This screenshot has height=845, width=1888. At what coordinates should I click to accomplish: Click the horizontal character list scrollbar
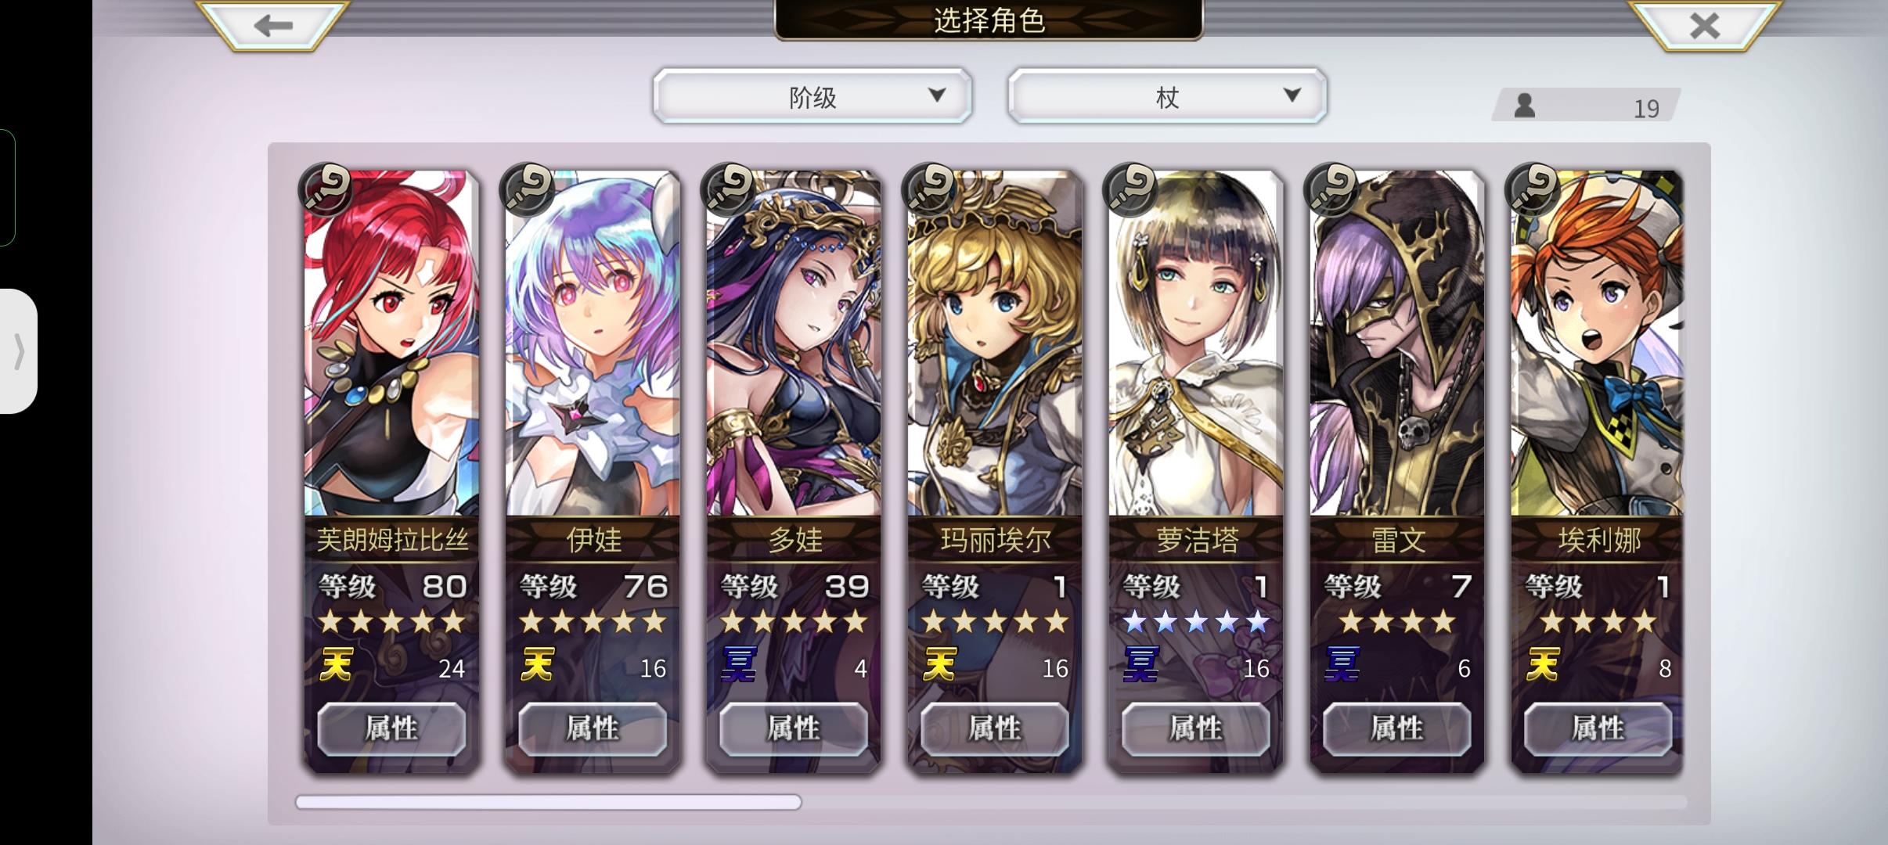pos(991,802)
